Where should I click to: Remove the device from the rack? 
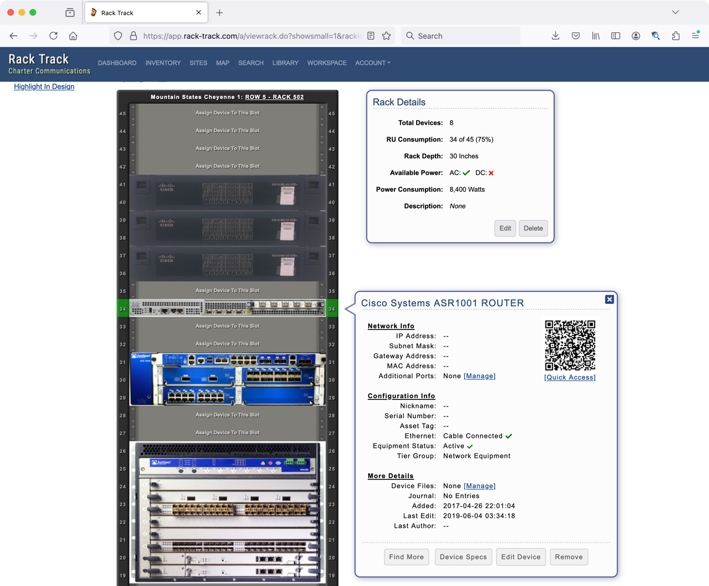point(569,557)
